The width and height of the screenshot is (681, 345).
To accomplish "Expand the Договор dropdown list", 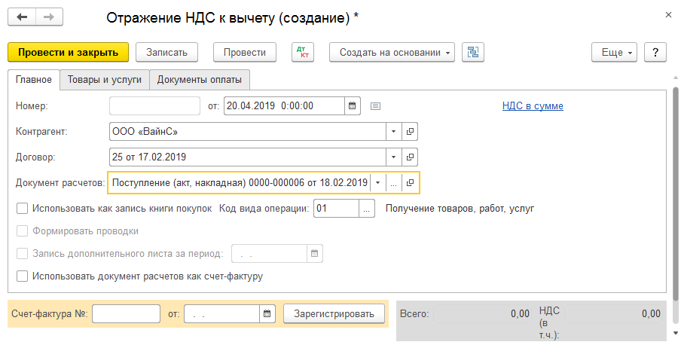I will (x=393, y=157).
